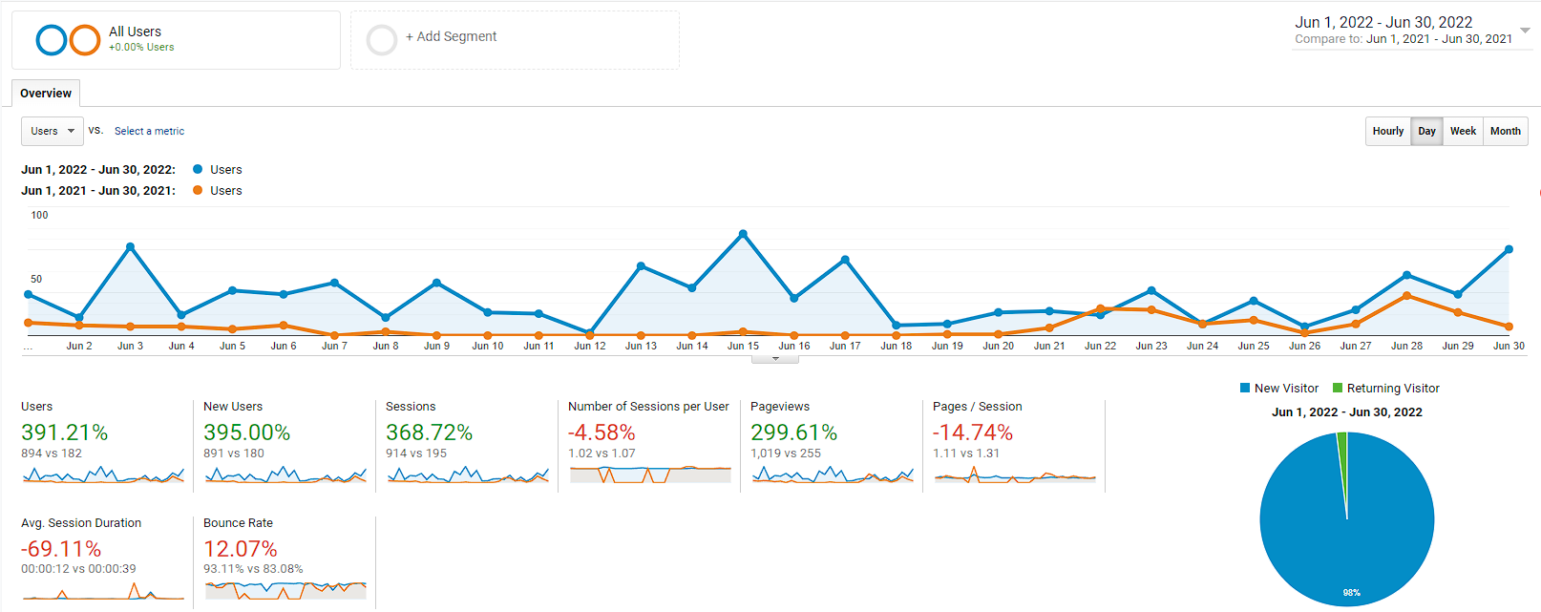The image size is (1541, 612).
Task: Select the Day granularity tab
Action: 1426,131
